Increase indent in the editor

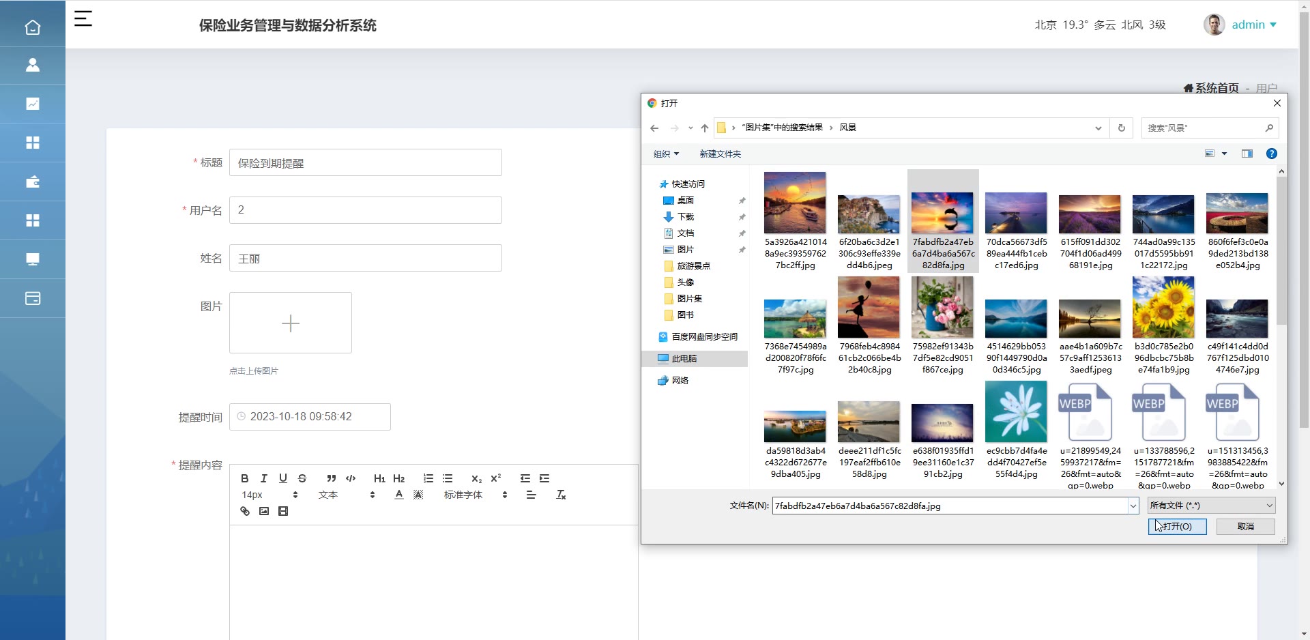point(544,478)
